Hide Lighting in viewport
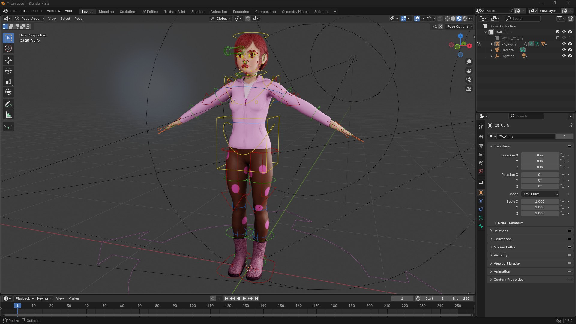576x324 pixels. tap(564, 56)
